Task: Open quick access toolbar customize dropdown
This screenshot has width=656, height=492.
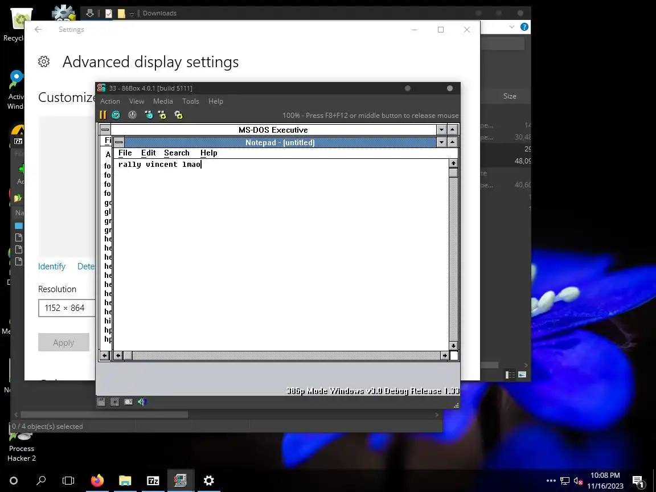Action: click(132, 14)
